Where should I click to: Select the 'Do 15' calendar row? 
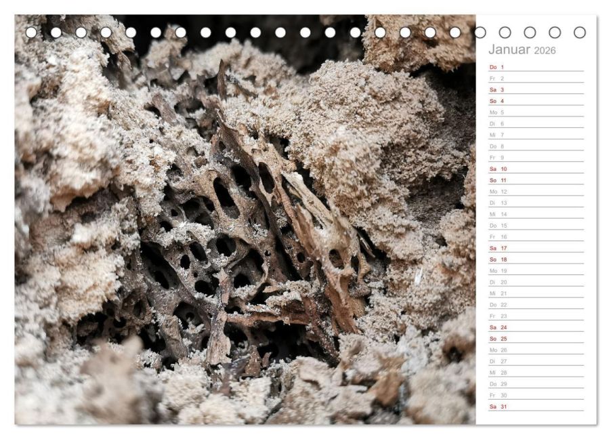pyautogui.click(x=536, y=226)
